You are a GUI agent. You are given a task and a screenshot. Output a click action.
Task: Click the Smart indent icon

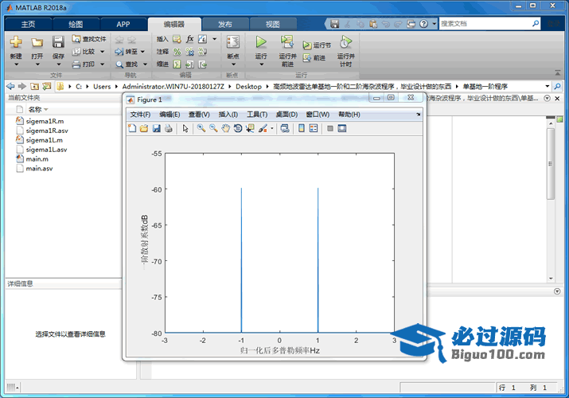(x=177, y=64)
